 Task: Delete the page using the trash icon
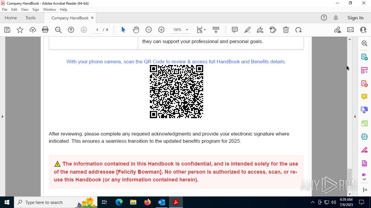coord(286,30)
